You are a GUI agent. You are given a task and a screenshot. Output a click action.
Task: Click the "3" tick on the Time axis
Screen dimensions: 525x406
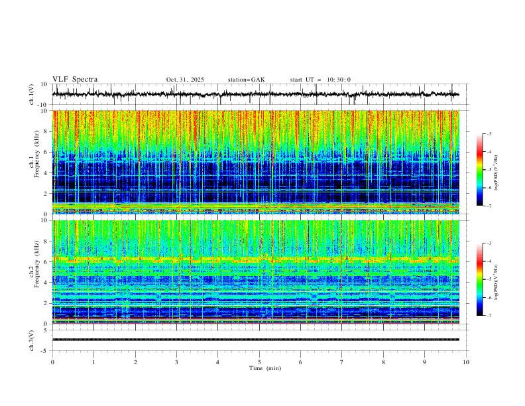(x=176, y=362)
